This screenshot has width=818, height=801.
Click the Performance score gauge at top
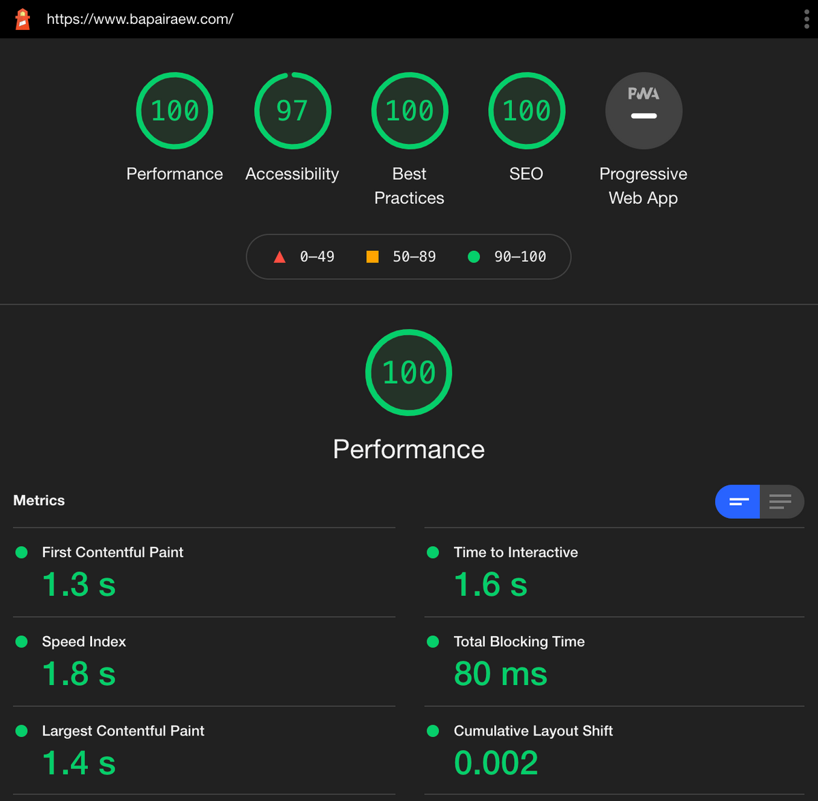(x=175, y=110)
